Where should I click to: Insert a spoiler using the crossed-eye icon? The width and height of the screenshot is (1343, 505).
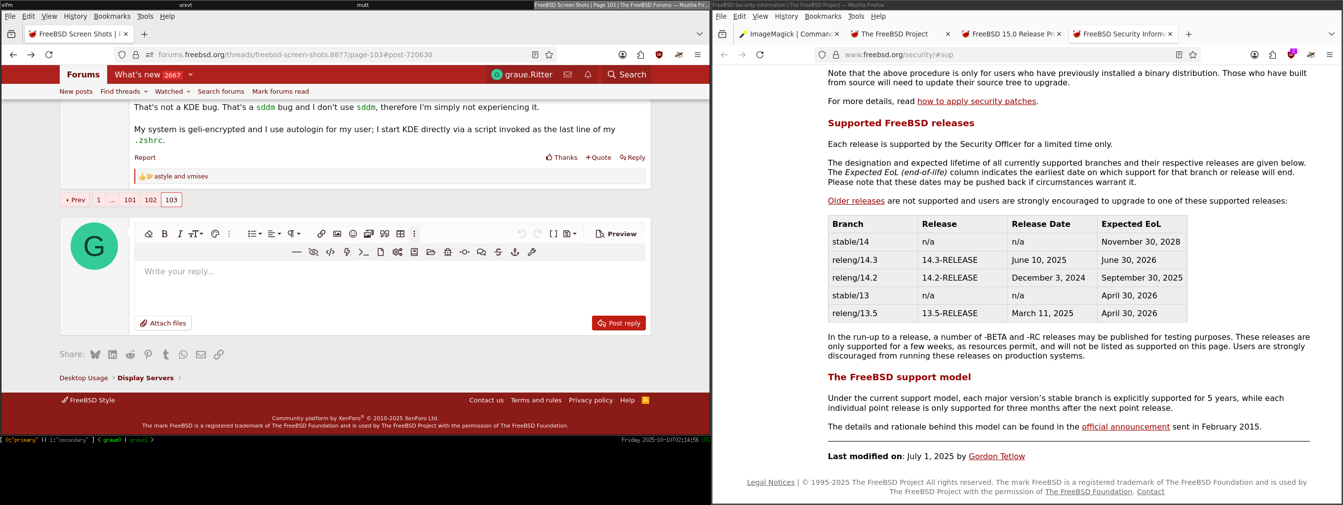point(314,252)
